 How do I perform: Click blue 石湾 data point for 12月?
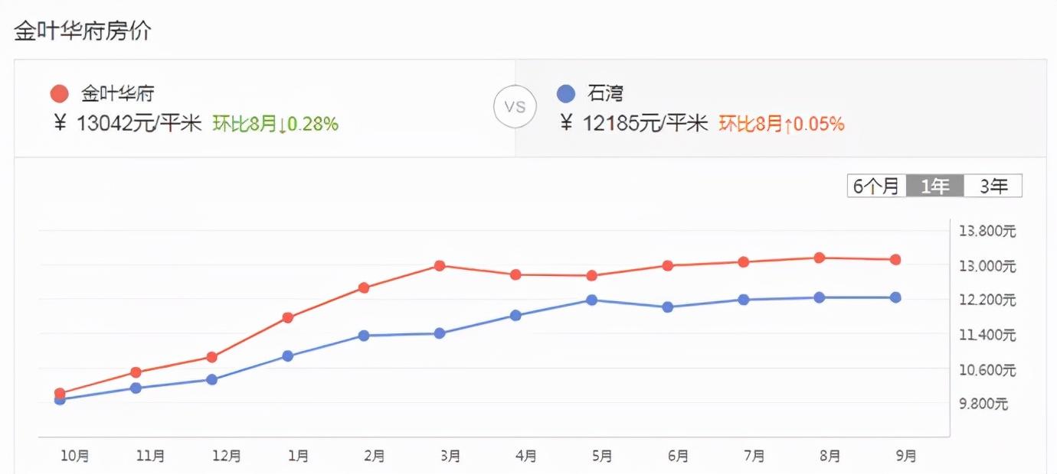pos(212,379)
